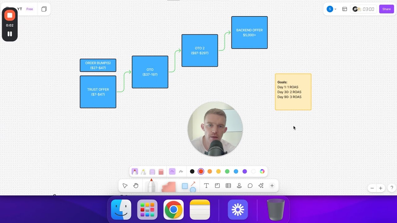Select the ORDER BUMP(S) box
This screenshot has width=397, height=223.
tap(98, 65)
